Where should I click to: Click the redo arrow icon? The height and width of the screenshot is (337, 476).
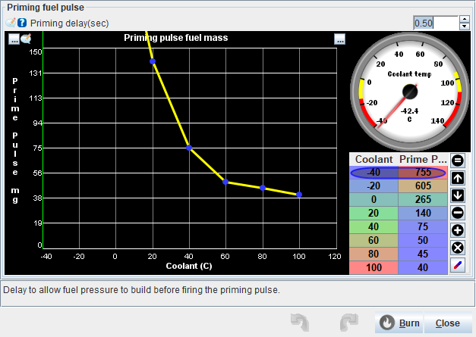tap(349, 323)
